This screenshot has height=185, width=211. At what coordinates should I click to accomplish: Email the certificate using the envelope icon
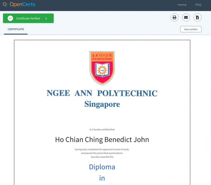[x=186, y=18]
